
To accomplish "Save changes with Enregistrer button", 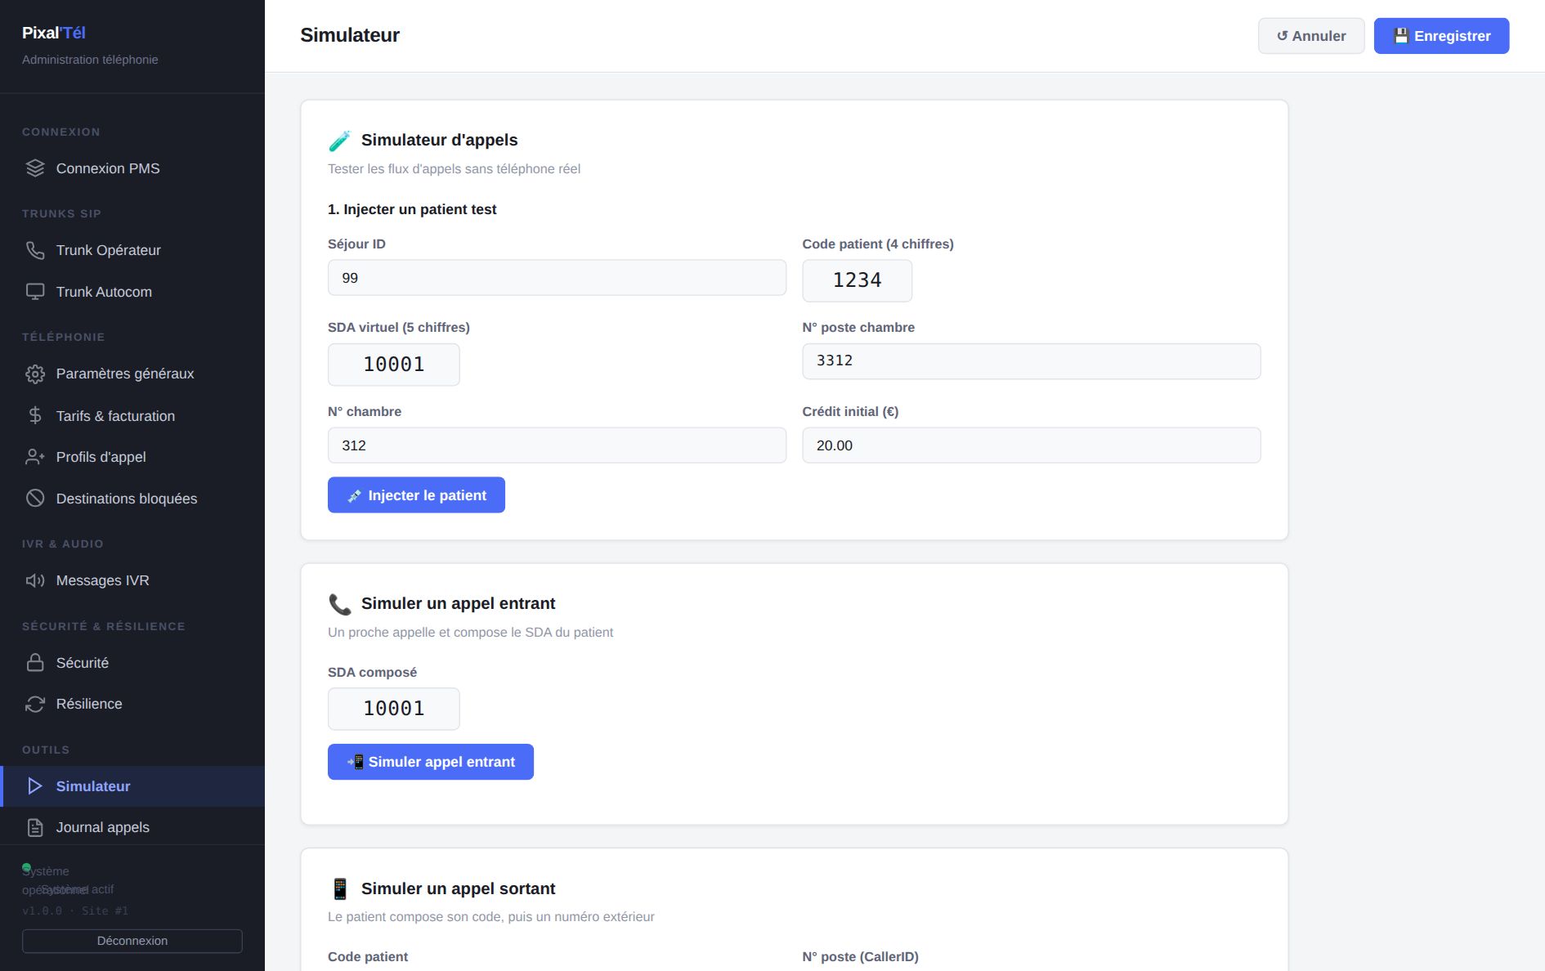I will pyautogui.click(x=1441, y=36).
